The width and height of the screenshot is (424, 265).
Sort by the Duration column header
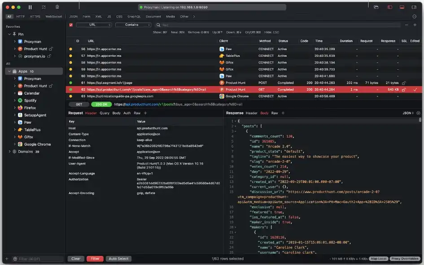coord(346,41)
